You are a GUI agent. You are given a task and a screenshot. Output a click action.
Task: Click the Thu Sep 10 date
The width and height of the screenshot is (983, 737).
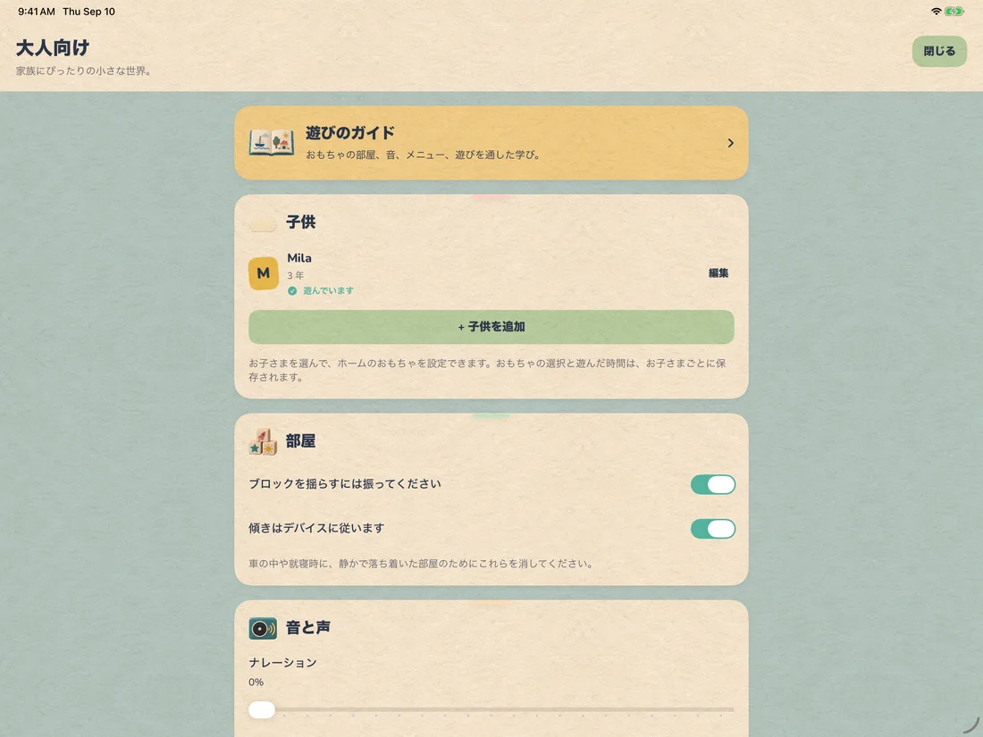[89, 12]
